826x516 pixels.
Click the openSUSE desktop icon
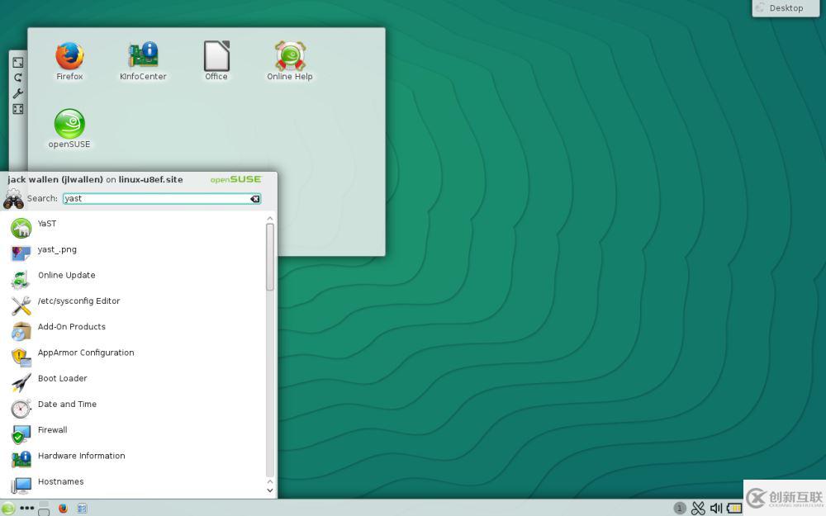coord(69,129)
